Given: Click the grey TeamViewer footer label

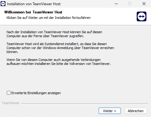Looking at the screenshot, I should pyautogui.click(x=11, y=103).
